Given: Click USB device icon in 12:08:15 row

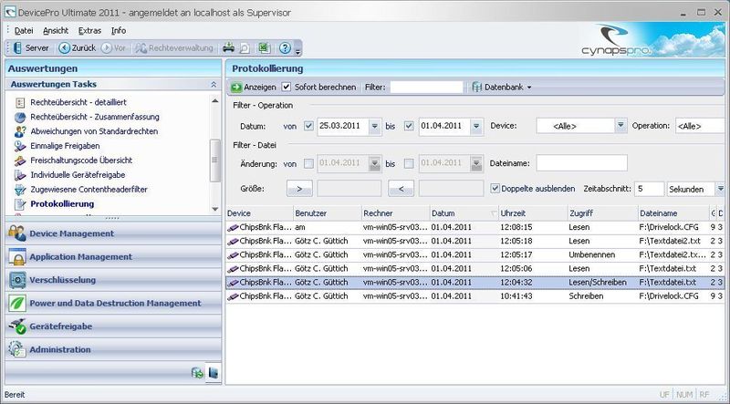Looking at the screenshot, I should tap(233, 228).
